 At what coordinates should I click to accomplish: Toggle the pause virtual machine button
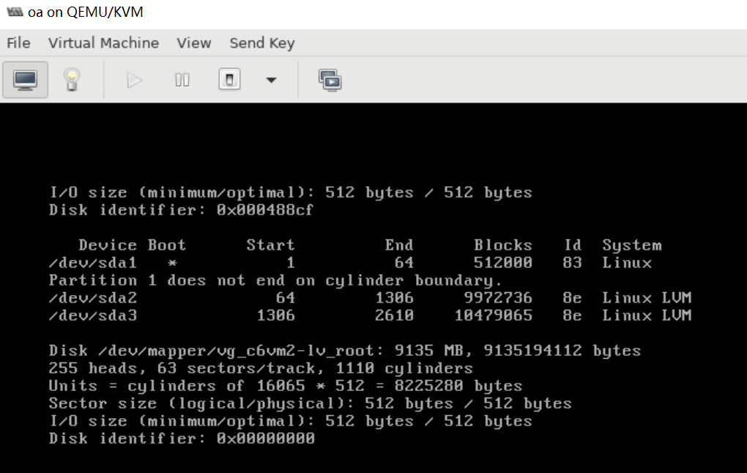pos(182,79)
